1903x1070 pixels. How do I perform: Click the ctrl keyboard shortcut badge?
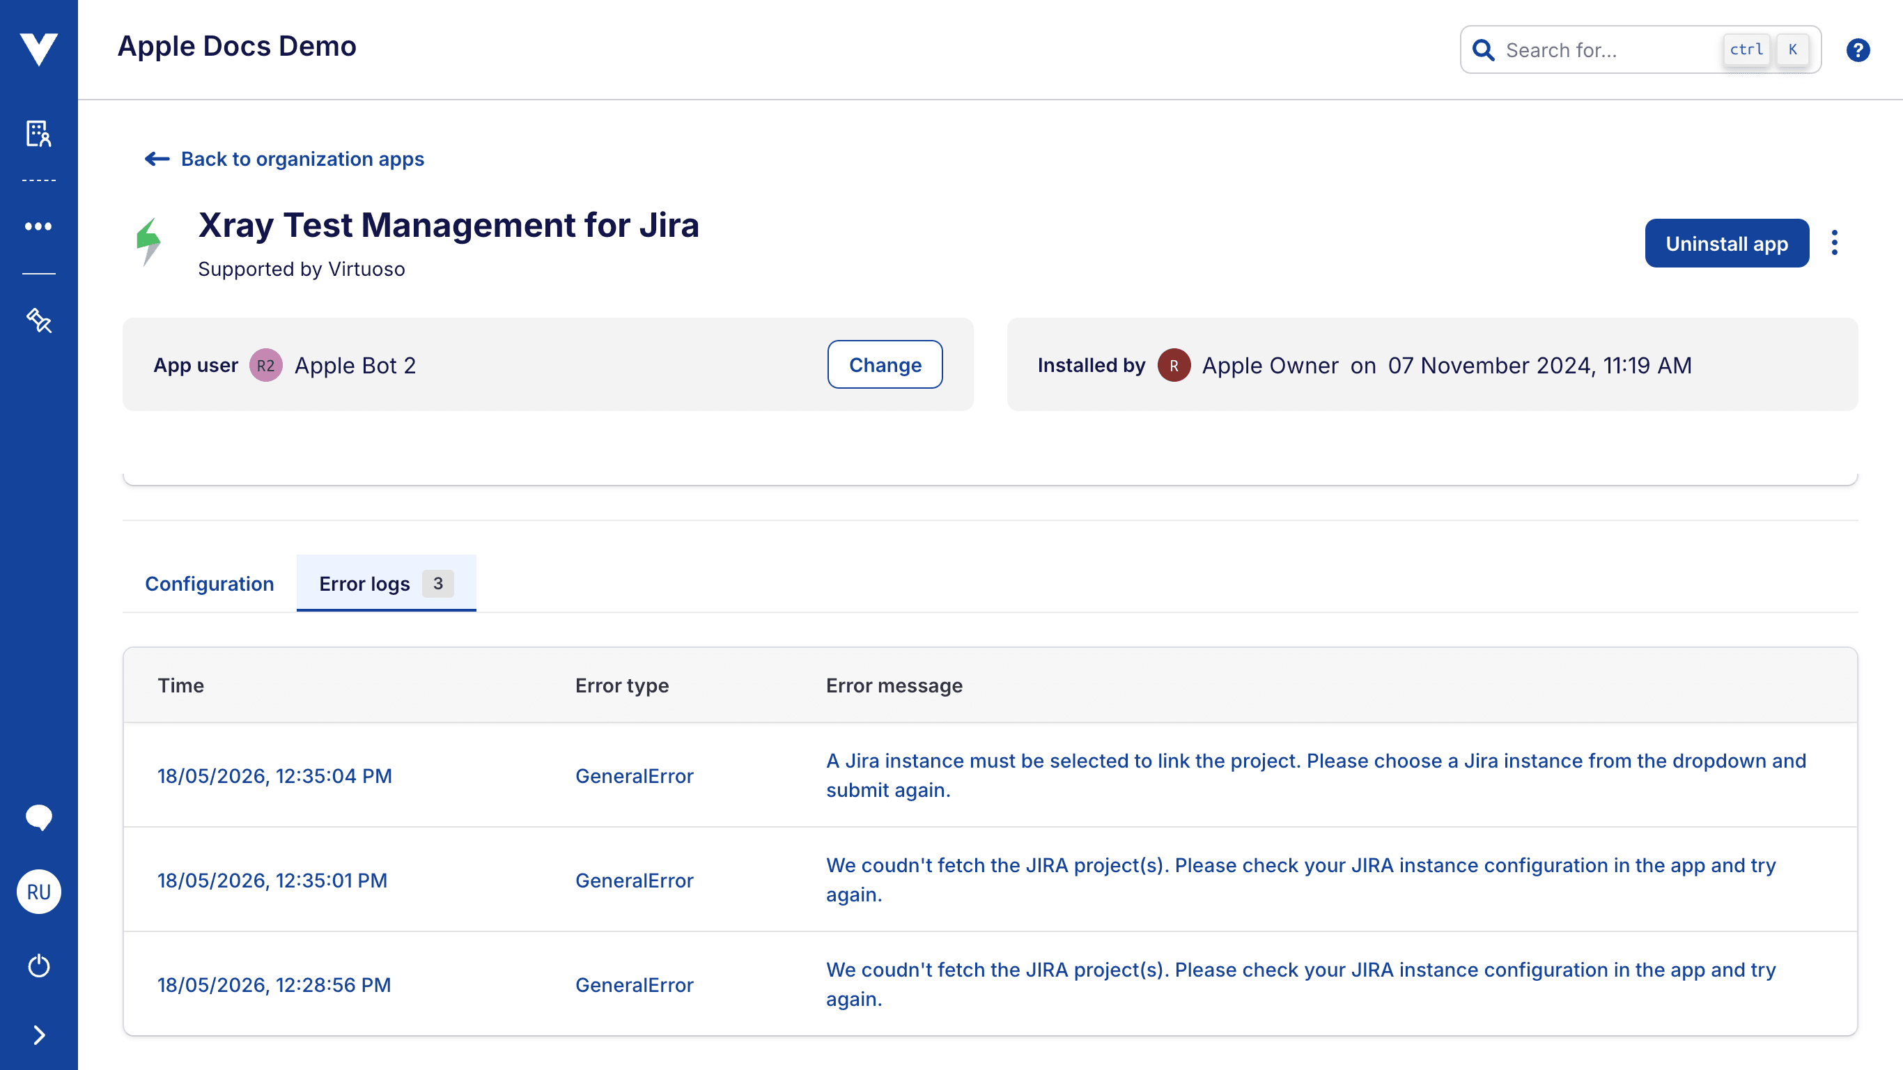(x=1746, y=49)
